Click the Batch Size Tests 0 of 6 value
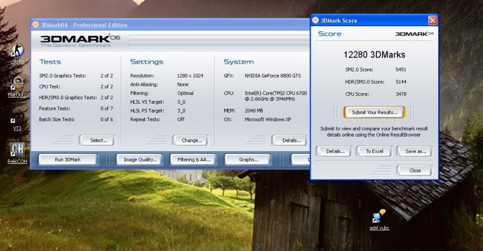This screenshot has height=251, width=483. (x=107, y=119)
